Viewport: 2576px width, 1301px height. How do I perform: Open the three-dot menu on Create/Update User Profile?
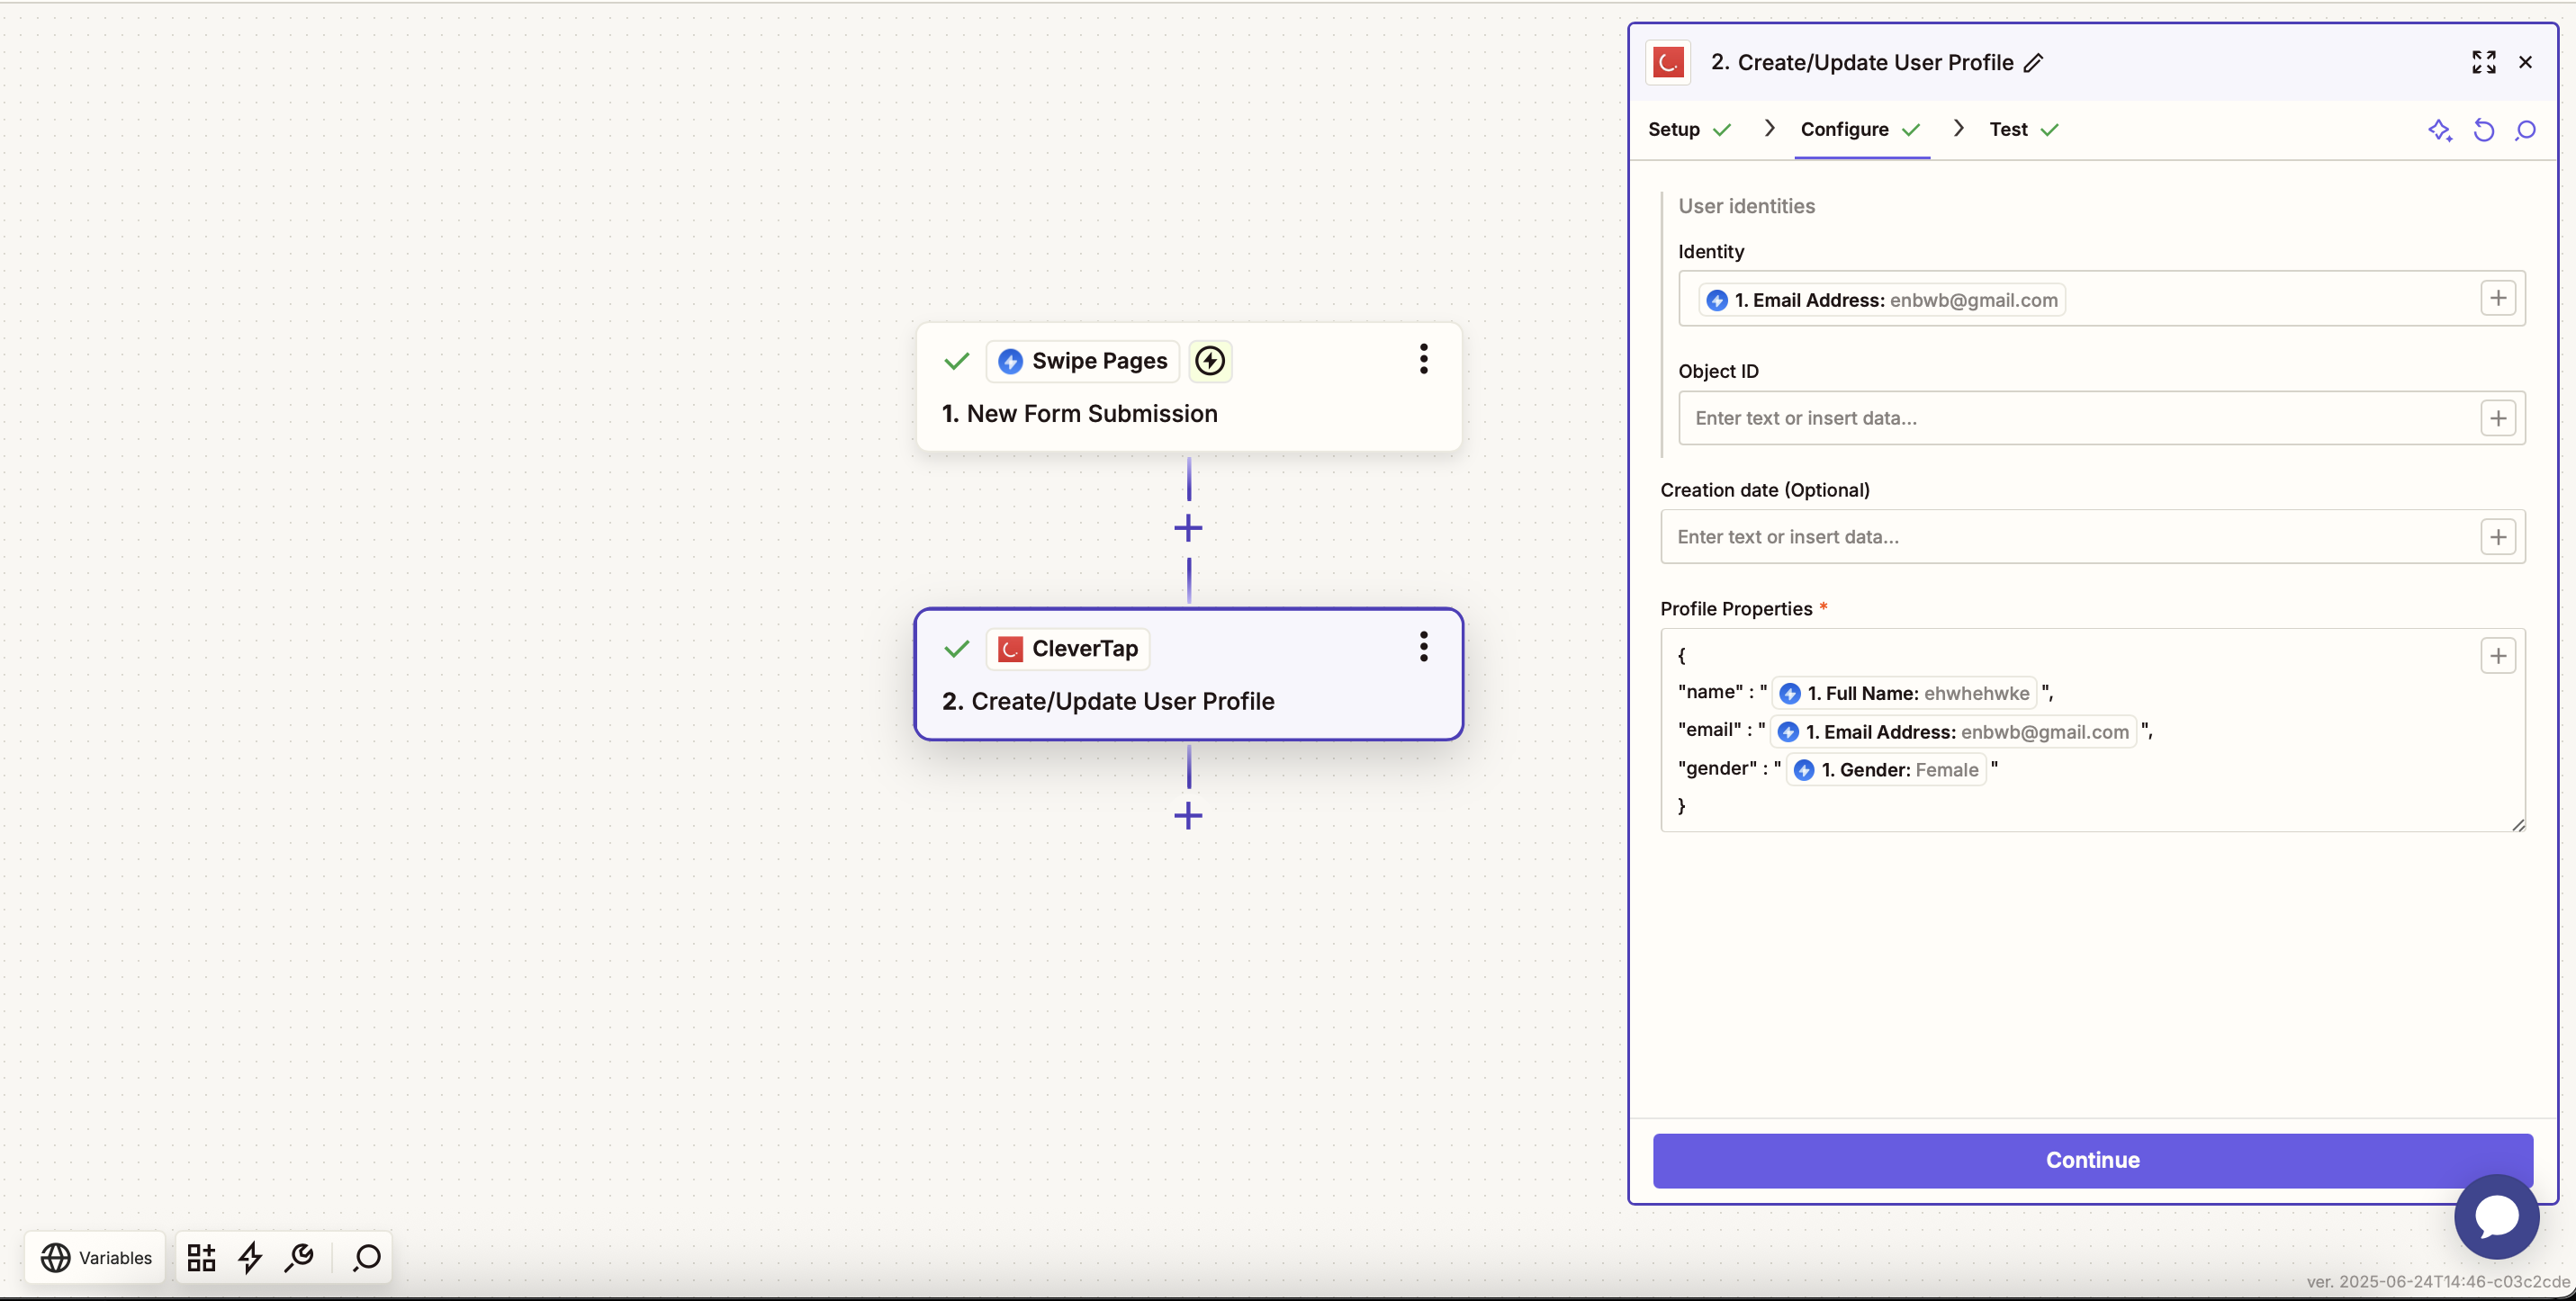point(1423,647)
